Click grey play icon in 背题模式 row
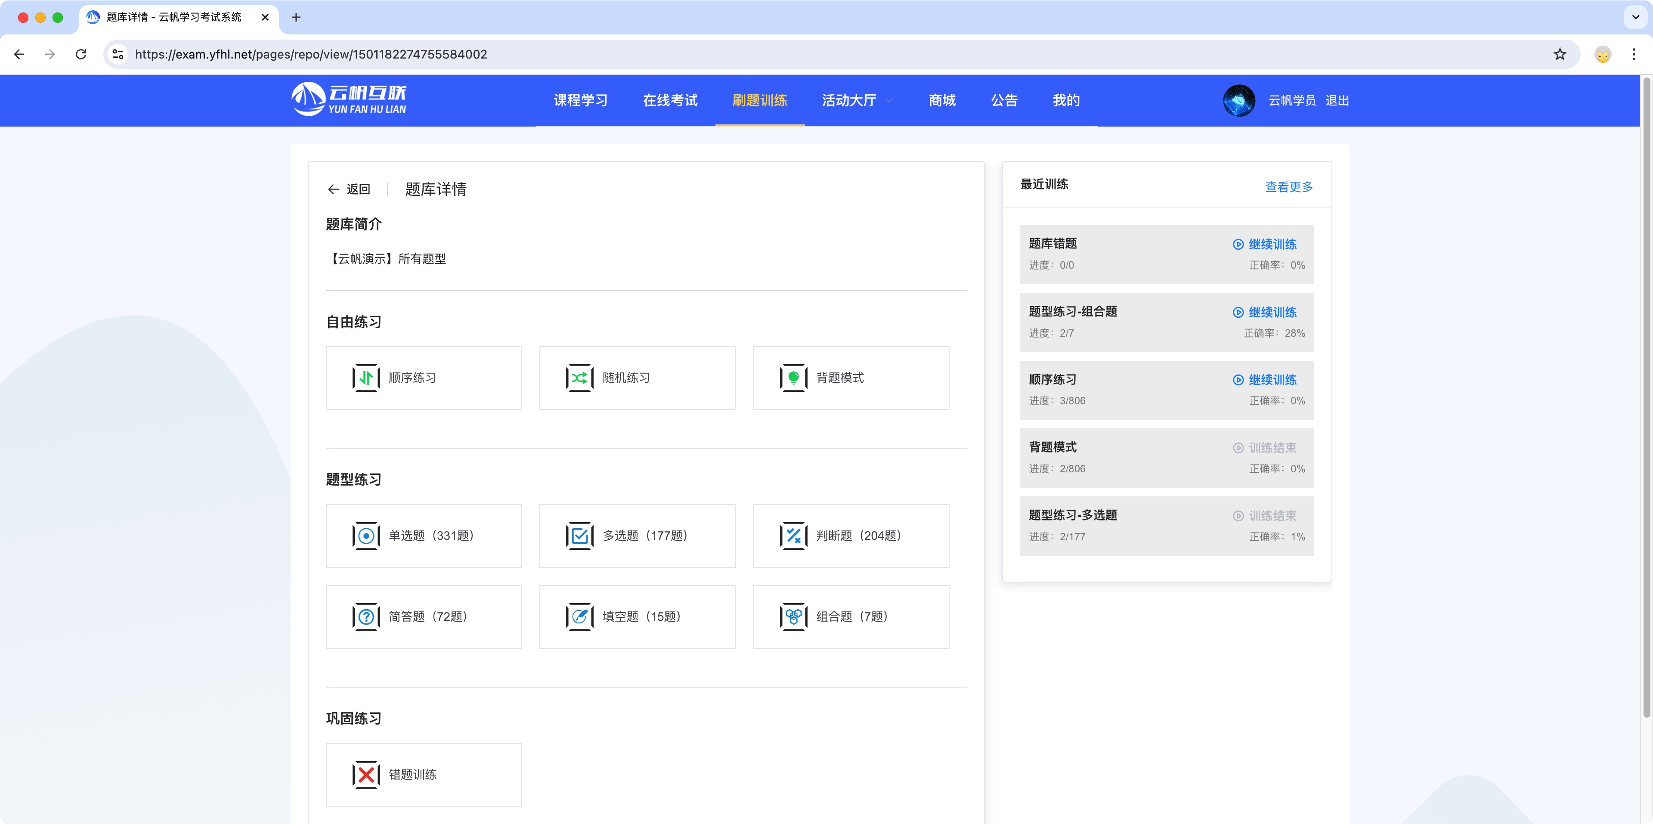The height and width of the screenshot is (824, 1653). point(1238,448)
